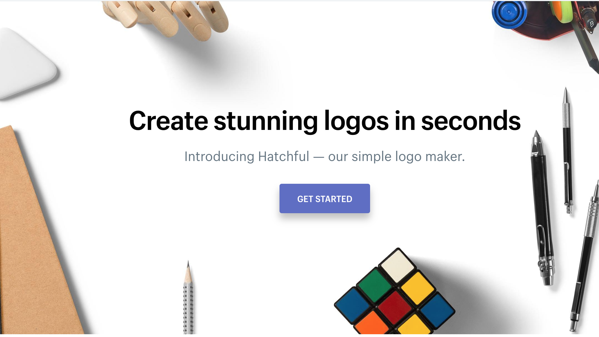Click the 'Introducing Hatchful' subtitle text
Viewport: 599px width, 337px height.
point(247,156)
